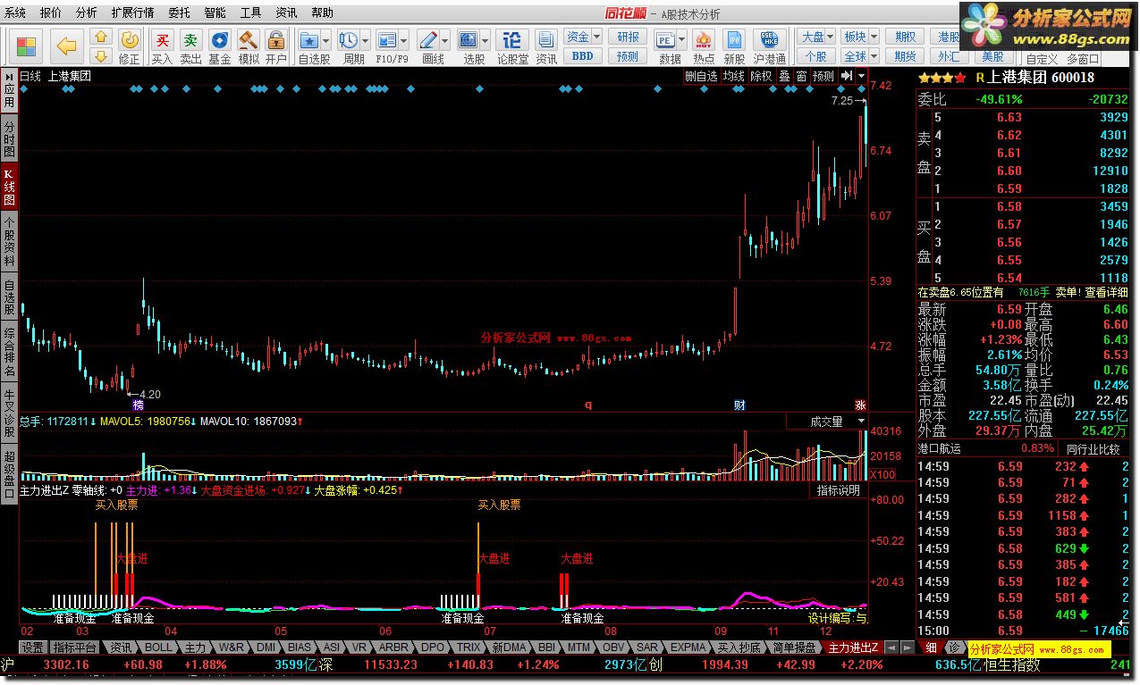
Task: Go back with the yellow left arrow
Action: (x=67, y=46)
